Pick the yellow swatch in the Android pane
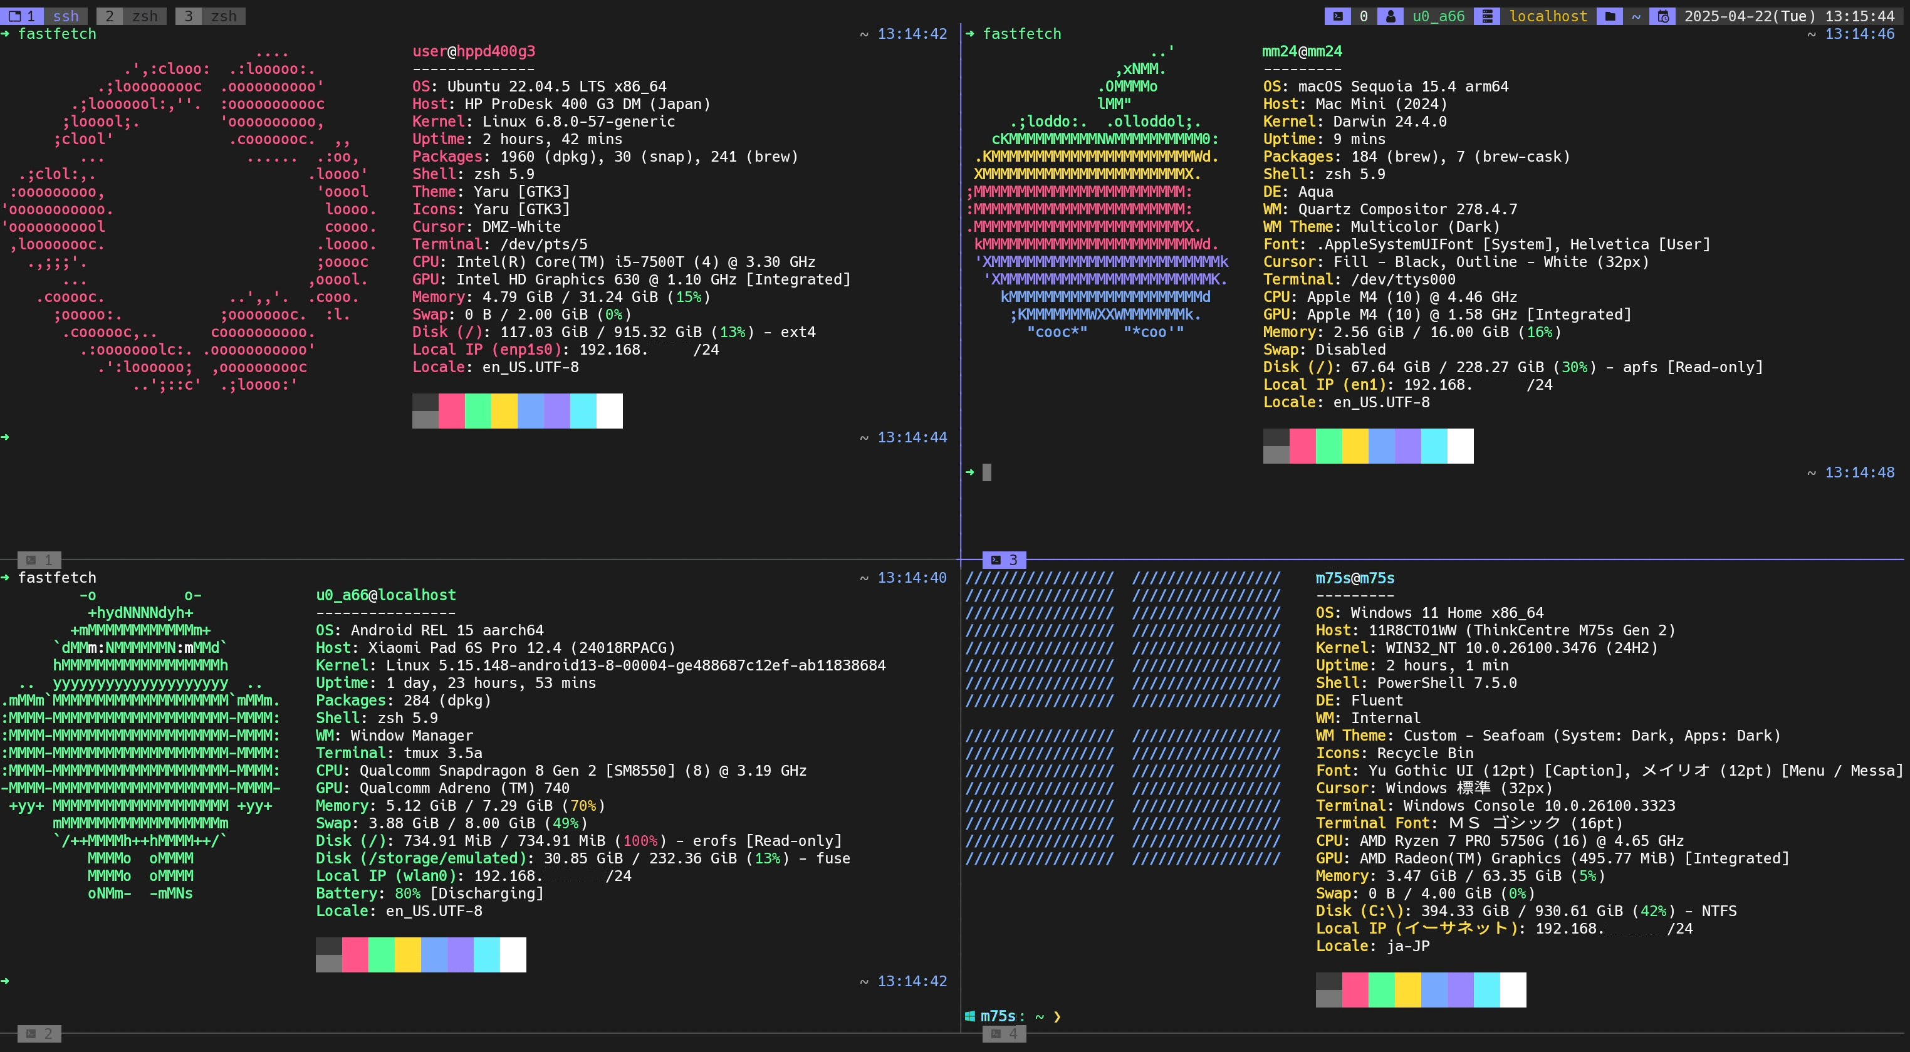Viewport: 1910px width, 1052px height. (408, 954)
